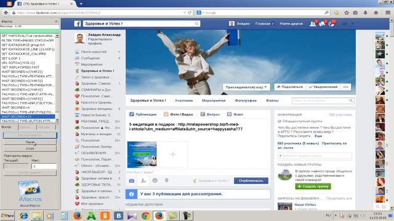394x221 pixels.
Task: Open the Мероприятия group tab
Action: click(x=214, y=101)
